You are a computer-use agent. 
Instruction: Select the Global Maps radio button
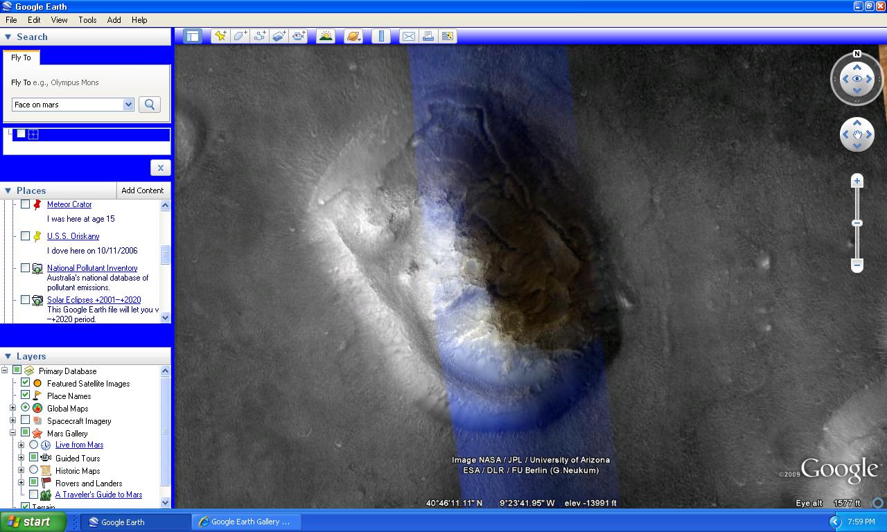[25, 408]
